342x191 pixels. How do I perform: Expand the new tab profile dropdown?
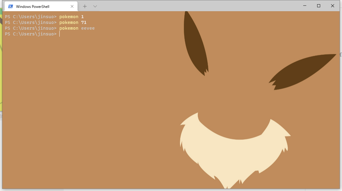95,6
